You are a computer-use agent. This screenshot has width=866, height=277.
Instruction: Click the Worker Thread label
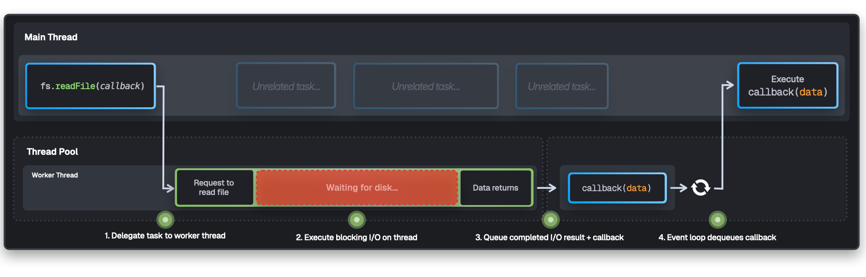coord(55,175)
